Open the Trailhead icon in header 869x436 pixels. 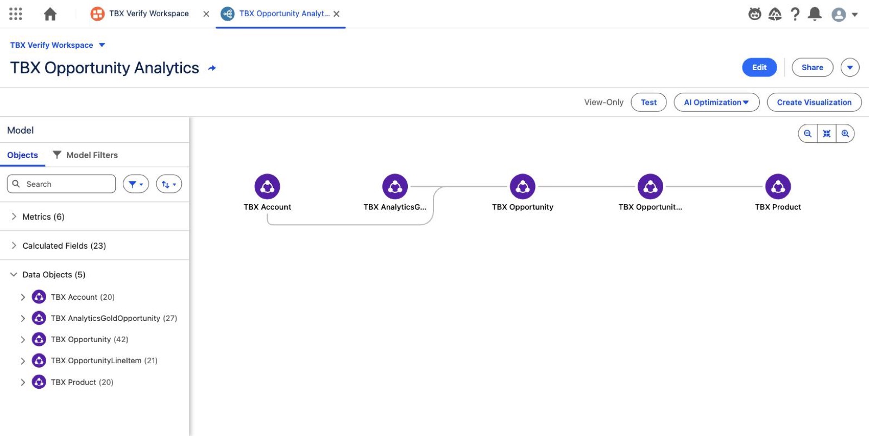point(775,14)
